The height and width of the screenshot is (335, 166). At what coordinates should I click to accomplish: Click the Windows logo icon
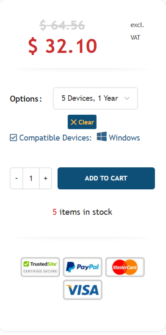tap(102, 136)
